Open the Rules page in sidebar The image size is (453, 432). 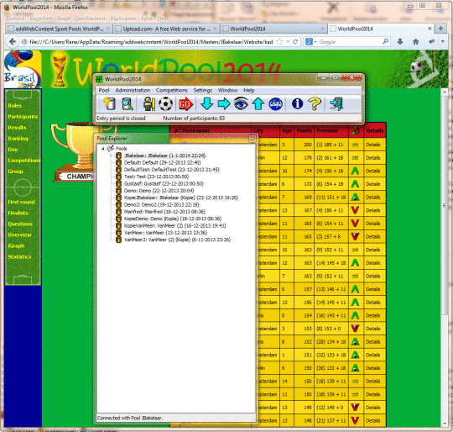(15, 106)
